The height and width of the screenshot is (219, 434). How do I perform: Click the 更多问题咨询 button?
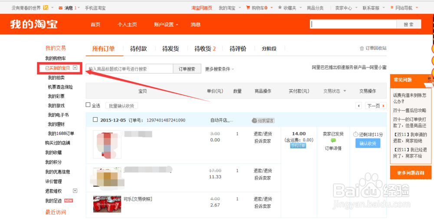tap(411, 173)
